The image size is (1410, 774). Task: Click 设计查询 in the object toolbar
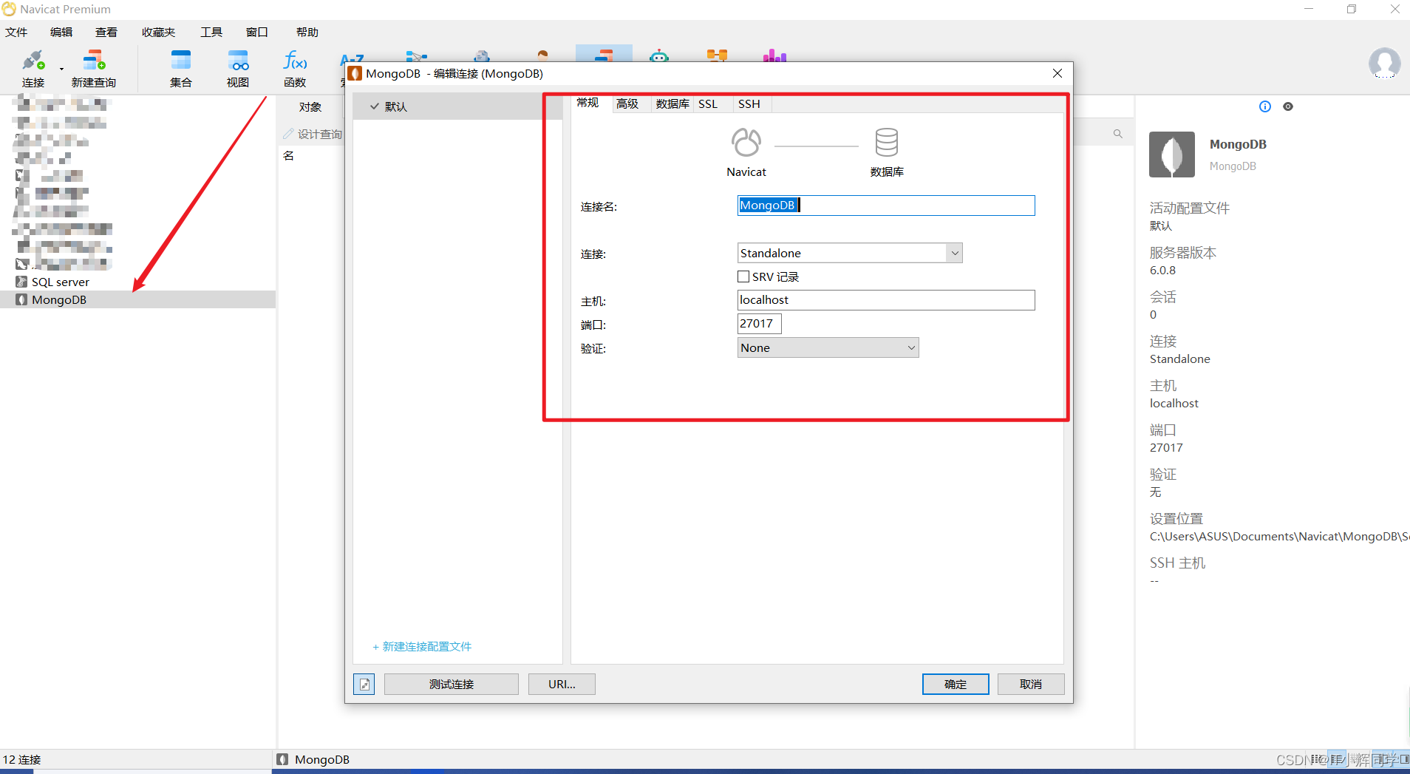click(x=313, y=134)
